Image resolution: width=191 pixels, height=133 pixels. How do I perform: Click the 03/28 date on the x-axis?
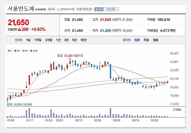(x=154, y=120)
